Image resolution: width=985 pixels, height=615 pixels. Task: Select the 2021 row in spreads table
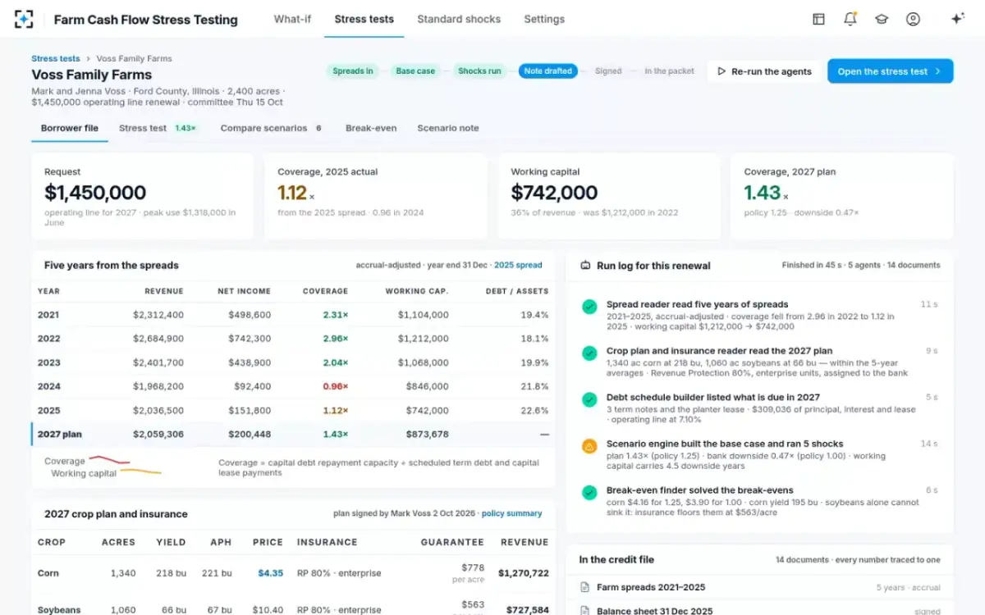(293, 315)
